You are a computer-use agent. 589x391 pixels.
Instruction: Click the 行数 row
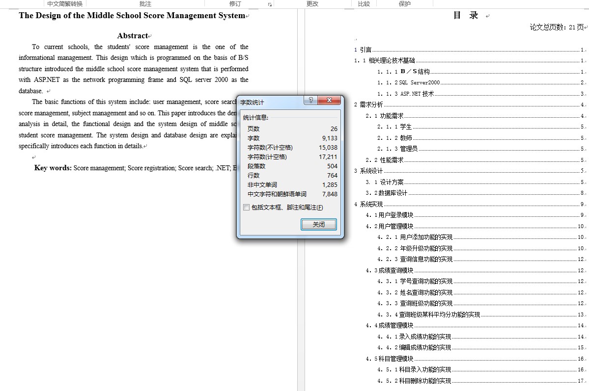(292, 176)
